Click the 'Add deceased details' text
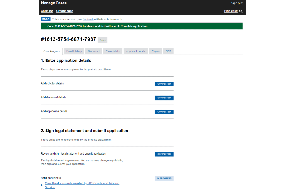Image resolution: width=288 pixels, height=192 pixels. 53,97
